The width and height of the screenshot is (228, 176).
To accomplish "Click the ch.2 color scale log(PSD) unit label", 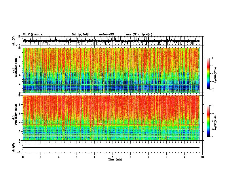I will (x=216, y=122).
